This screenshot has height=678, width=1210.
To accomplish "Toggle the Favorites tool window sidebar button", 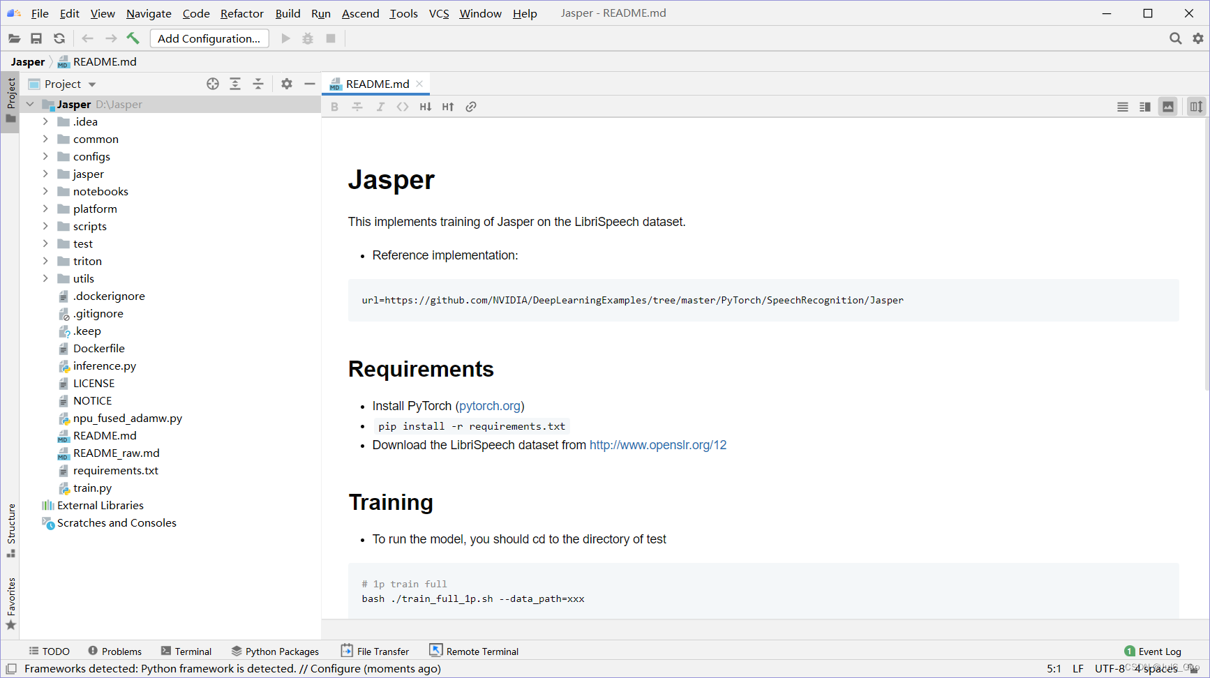I will coord(10,604).
